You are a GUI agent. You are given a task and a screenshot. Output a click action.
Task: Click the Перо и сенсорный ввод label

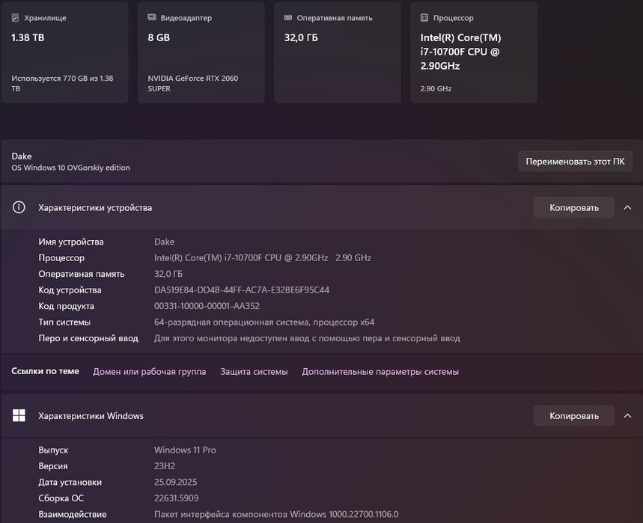(x=88, y=338)
